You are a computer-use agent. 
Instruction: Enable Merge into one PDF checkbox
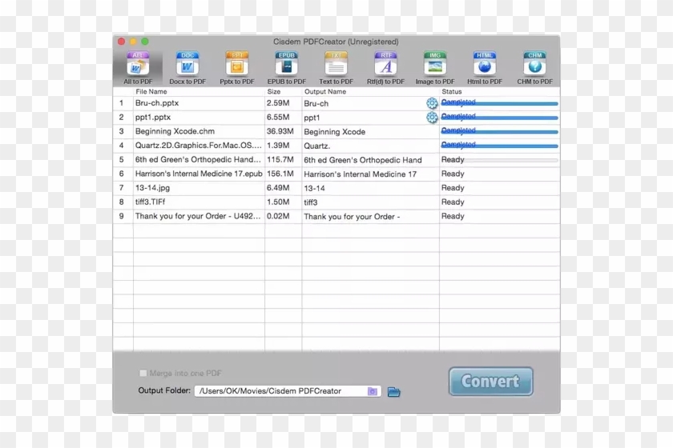pos(143,374)
